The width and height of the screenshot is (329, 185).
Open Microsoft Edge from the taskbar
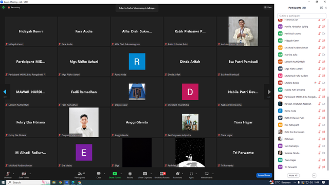click(73, 182)
